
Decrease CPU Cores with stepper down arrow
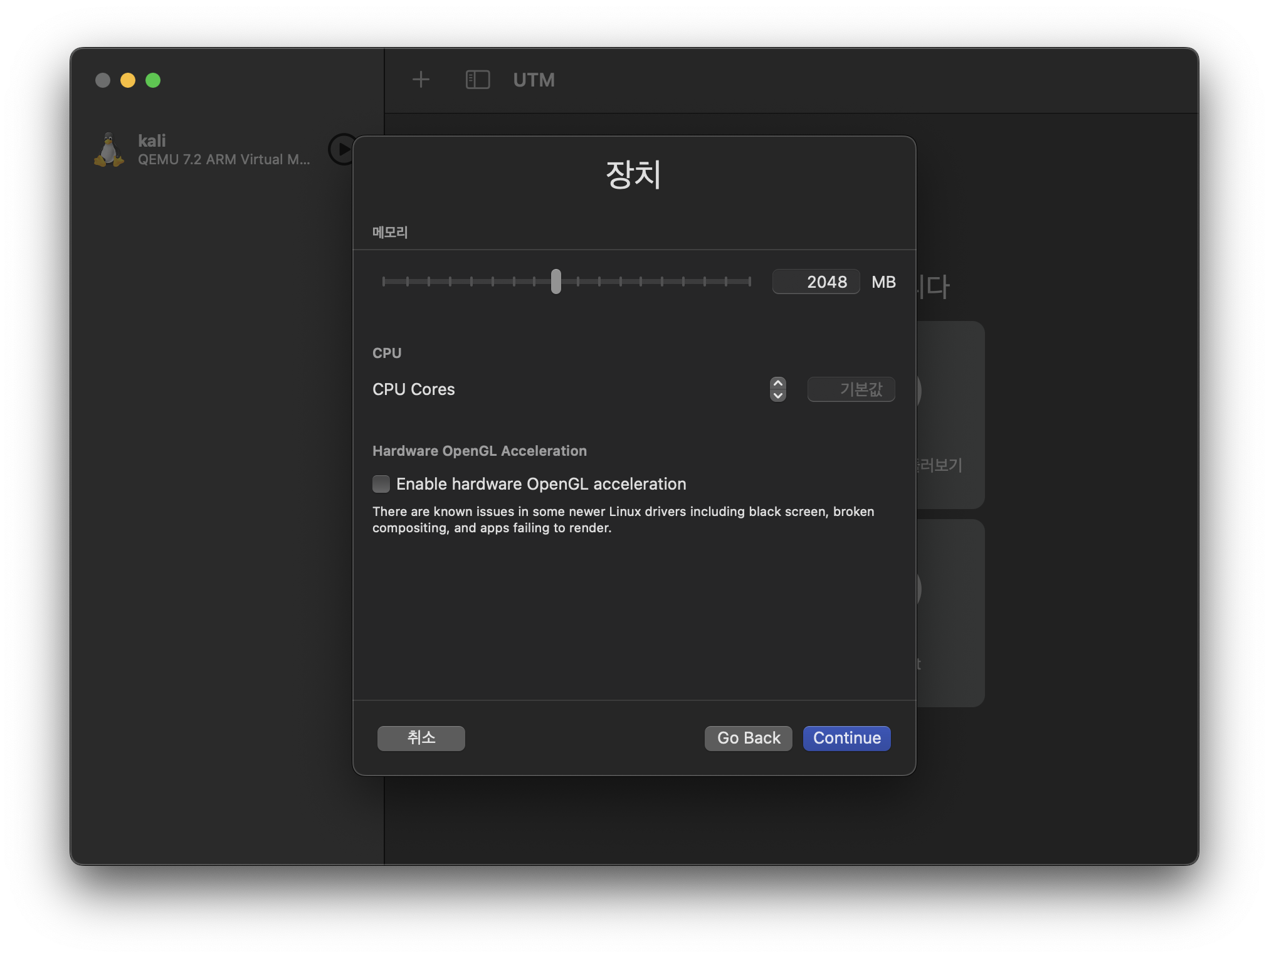pyautogui.click(x=777, y=396)
